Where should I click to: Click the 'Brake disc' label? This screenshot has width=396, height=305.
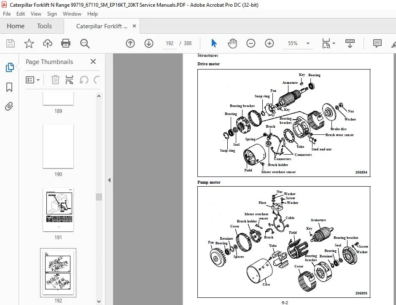click(x=338, y=129)
